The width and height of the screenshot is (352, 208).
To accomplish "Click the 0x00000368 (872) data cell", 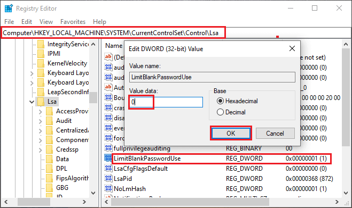I will [x=309, y=179].
